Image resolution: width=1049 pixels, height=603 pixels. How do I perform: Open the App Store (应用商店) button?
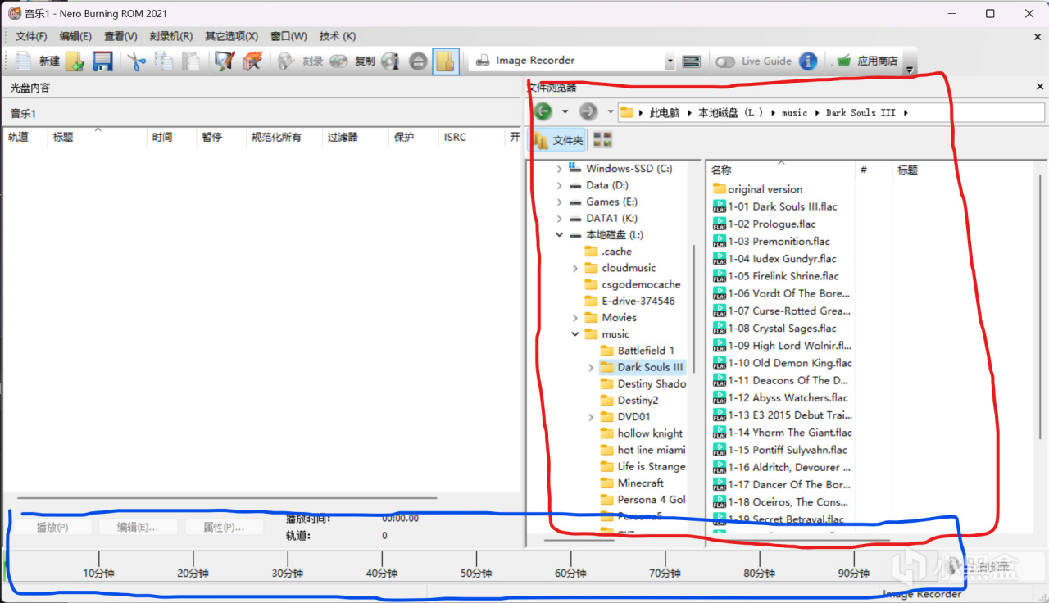point(866,61)
